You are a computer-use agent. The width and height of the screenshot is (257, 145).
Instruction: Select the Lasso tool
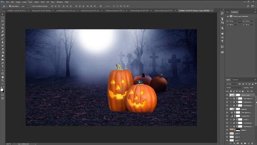pos(2,21)
